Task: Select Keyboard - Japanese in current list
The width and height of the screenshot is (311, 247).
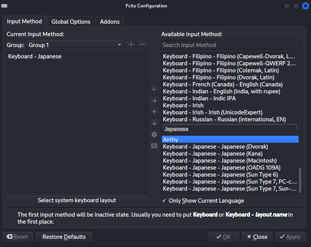Action: pyautogui.click(x=35, y=57)
